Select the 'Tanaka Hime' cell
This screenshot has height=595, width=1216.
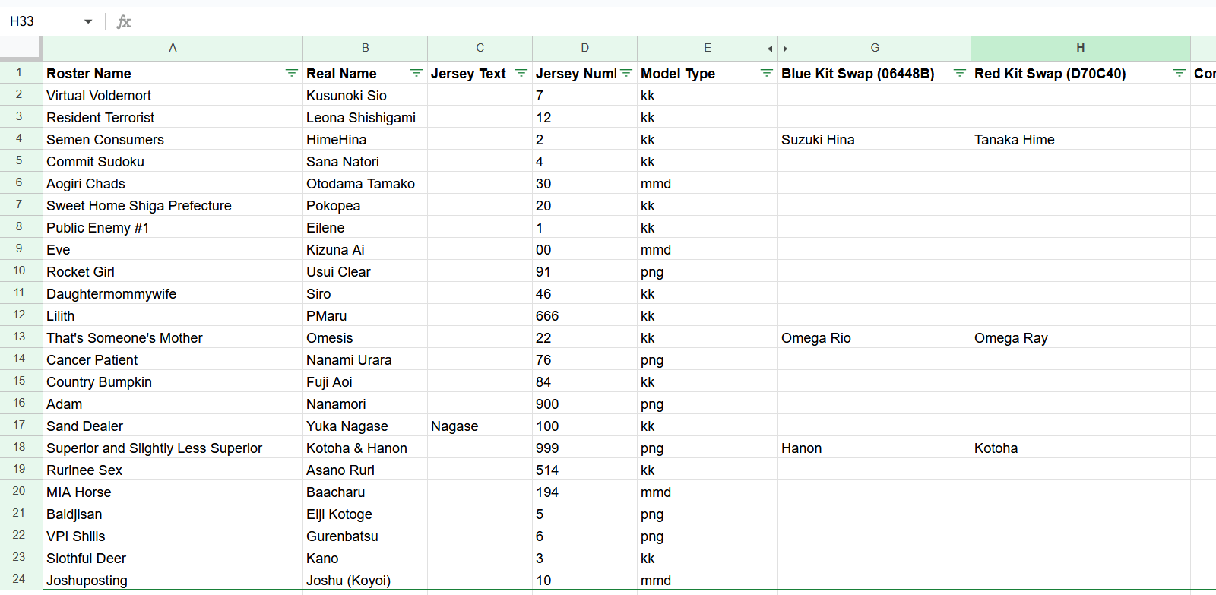coord(1081,139)
